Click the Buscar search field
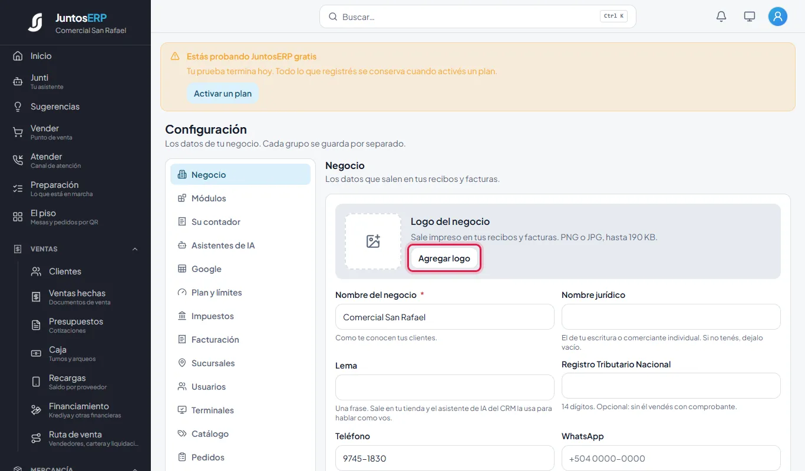This screenshot has height=471, width=805. click(478, 16)
